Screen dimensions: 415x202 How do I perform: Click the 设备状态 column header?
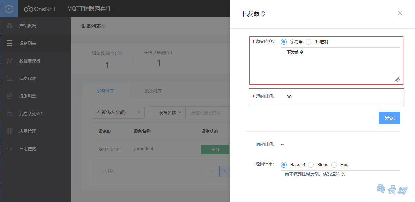[x=210, y=131]
